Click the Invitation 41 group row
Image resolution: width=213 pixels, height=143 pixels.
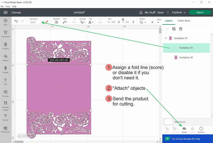point(186,38)
